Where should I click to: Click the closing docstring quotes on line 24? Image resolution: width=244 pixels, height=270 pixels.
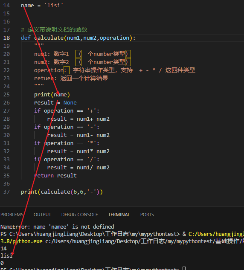point(39,86)
